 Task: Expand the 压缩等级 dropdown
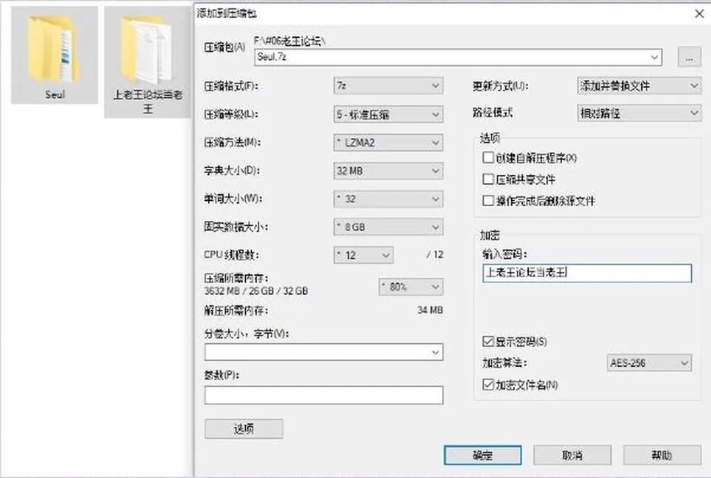388,114
